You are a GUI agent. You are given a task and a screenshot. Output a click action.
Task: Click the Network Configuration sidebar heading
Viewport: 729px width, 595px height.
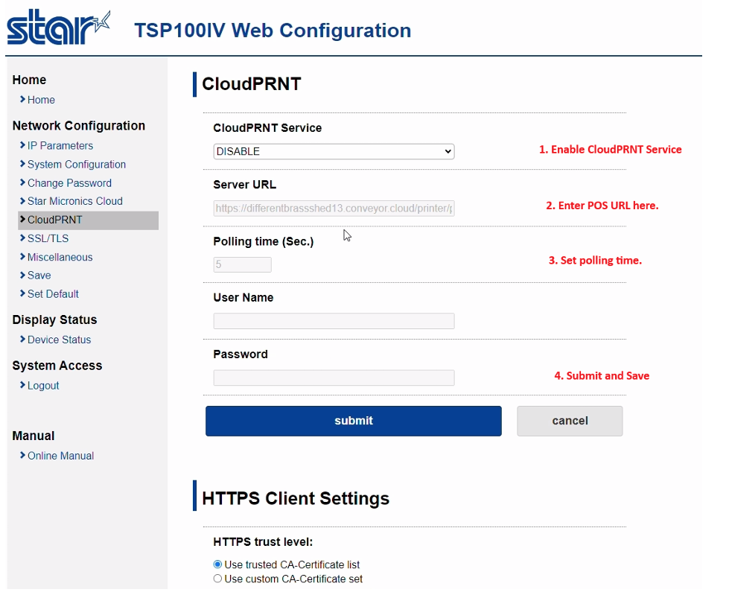tap(79, 126)
